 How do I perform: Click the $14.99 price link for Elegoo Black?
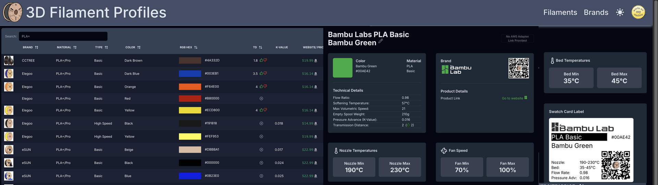[x=307, y=124]
